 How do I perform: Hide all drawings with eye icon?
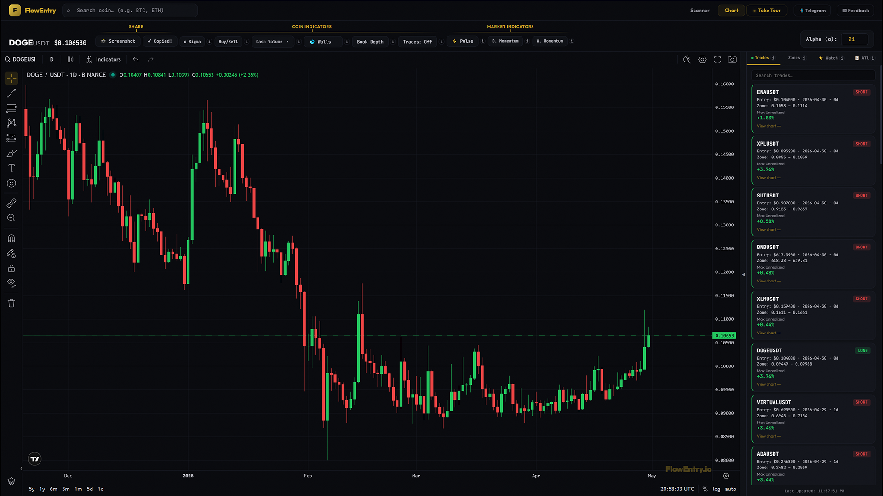coord(11,283)
